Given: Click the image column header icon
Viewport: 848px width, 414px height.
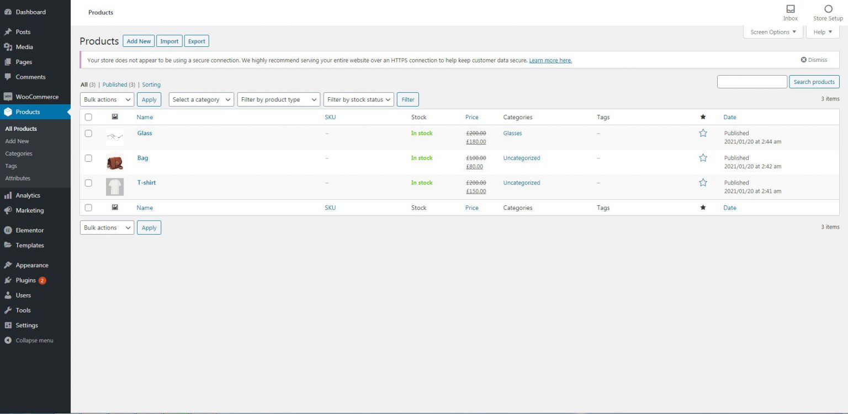Looking at the screenshot, I should coord(115,117).
